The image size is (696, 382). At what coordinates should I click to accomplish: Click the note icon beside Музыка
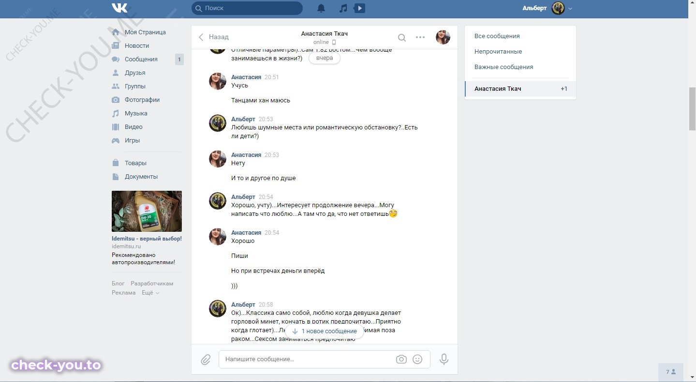(x=116, y=113)
